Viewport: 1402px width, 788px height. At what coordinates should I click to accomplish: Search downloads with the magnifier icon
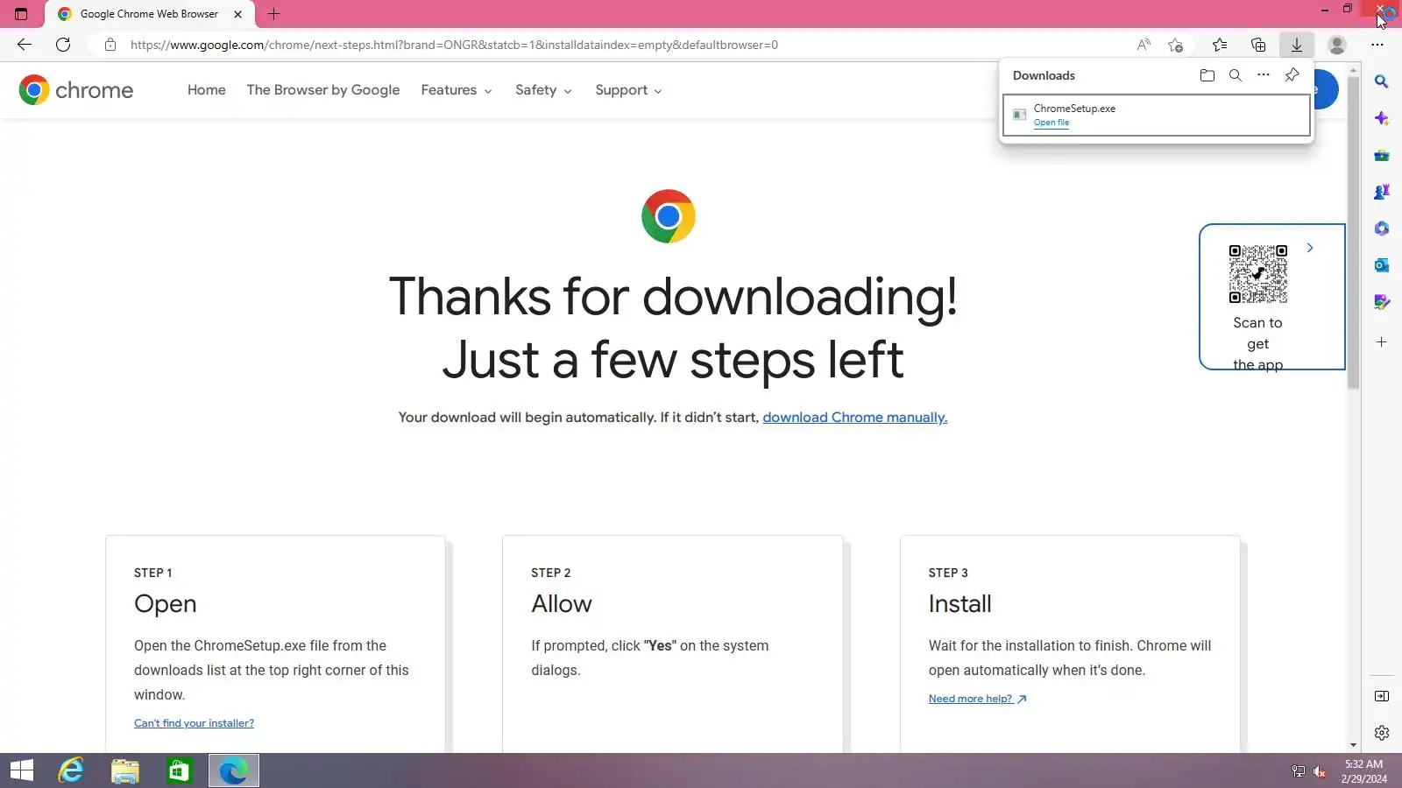click(1236, 75)
